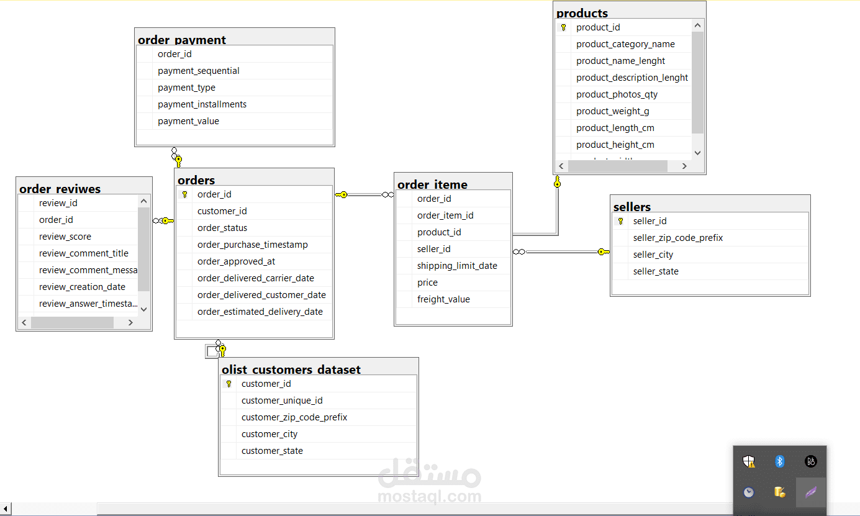This screenshot has width=860, height=516.
Task: Click the SQL Server database icon in the tray
Action: (x=779, y=492)
